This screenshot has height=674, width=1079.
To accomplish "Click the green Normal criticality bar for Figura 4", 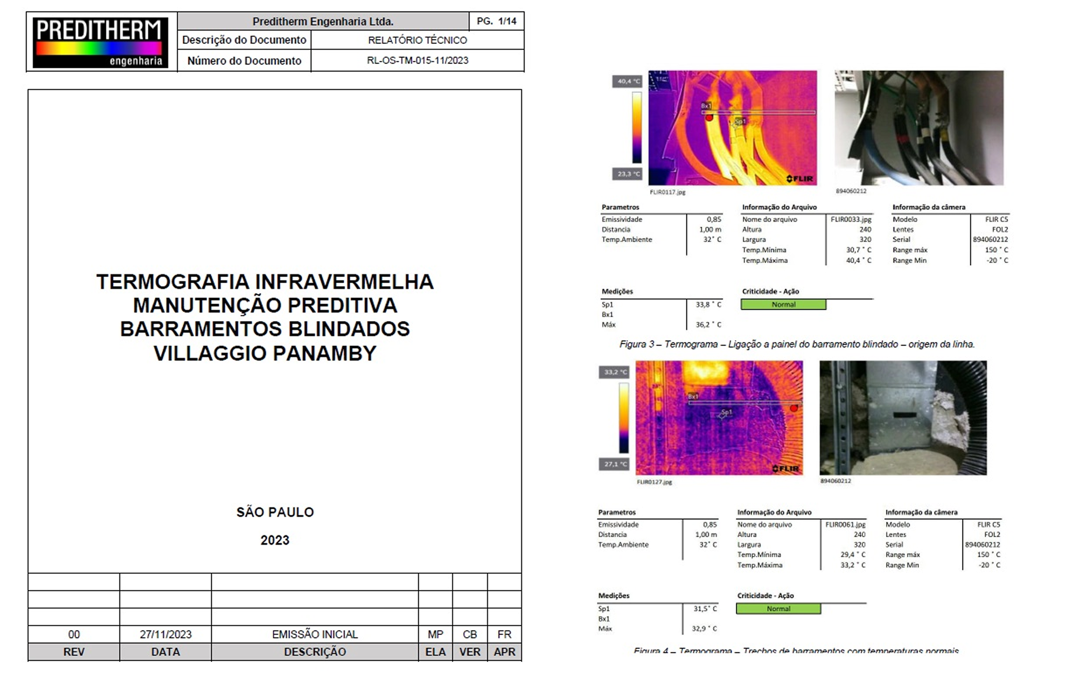I will 779,609.
